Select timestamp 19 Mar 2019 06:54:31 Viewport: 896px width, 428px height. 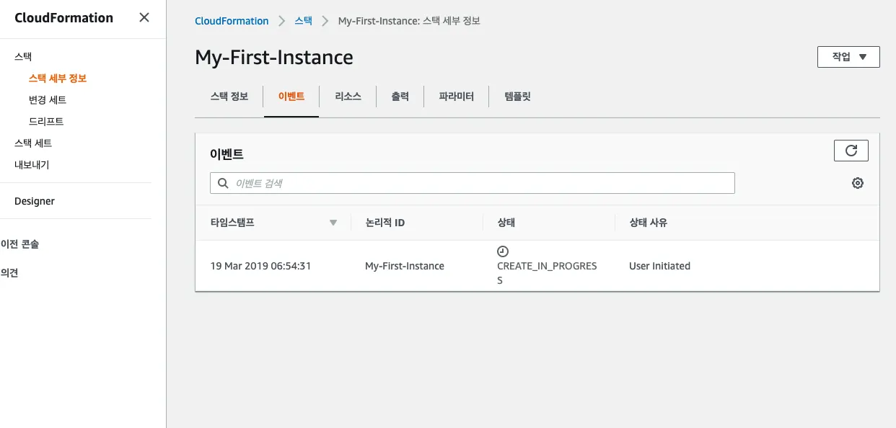(260, 266)
